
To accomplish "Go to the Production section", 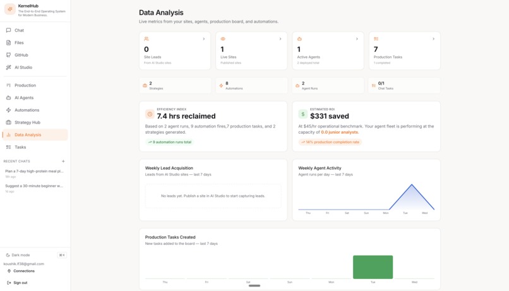I will coord(35,85).
